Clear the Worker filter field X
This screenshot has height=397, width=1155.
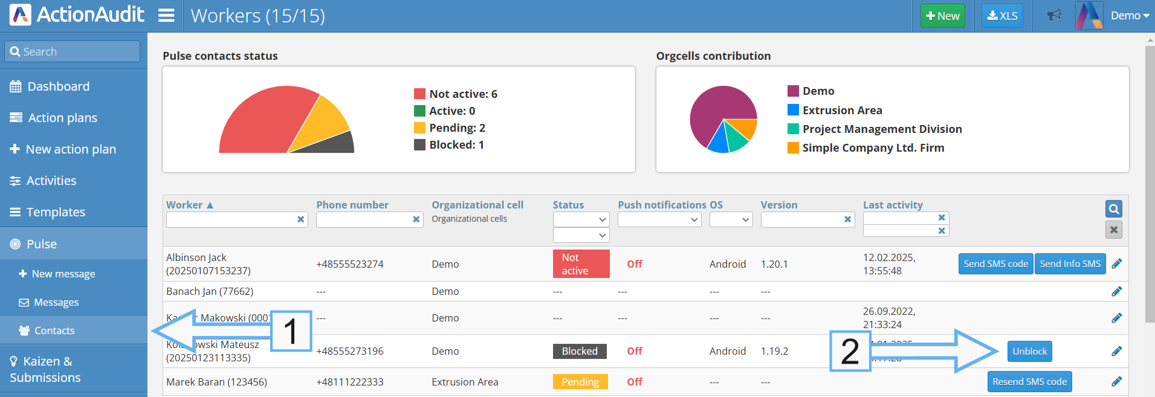coord(300,219)
